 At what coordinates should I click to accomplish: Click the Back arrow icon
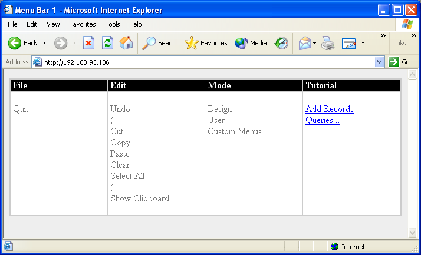click(15, 43)
